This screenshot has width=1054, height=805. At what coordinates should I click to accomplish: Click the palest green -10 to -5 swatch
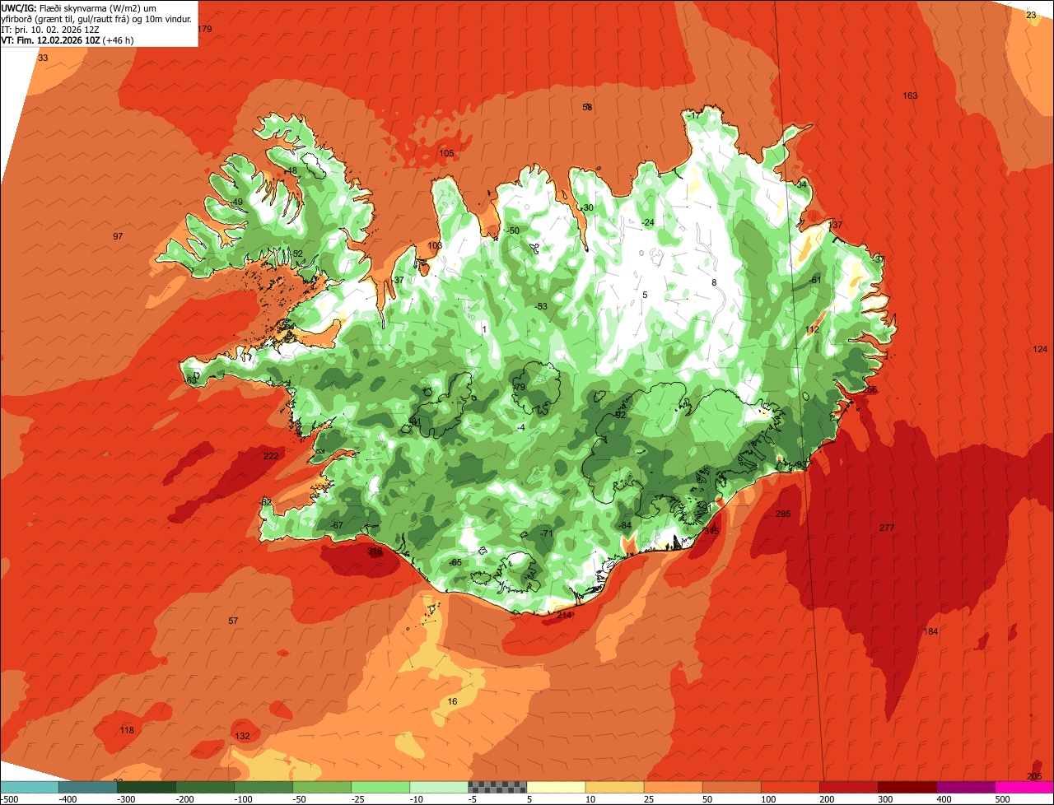click(x=440, y=787)
